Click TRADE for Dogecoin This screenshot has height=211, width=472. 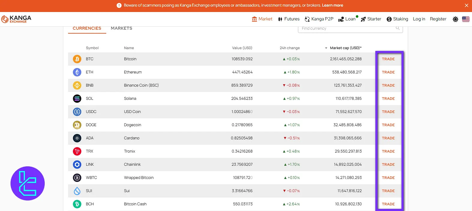click(x=388, y=125)
